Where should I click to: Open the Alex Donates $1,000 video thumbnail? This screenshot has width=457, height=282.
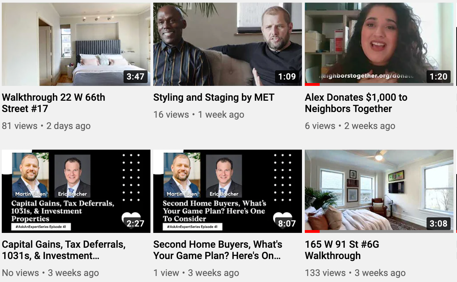tap(379, 44)
